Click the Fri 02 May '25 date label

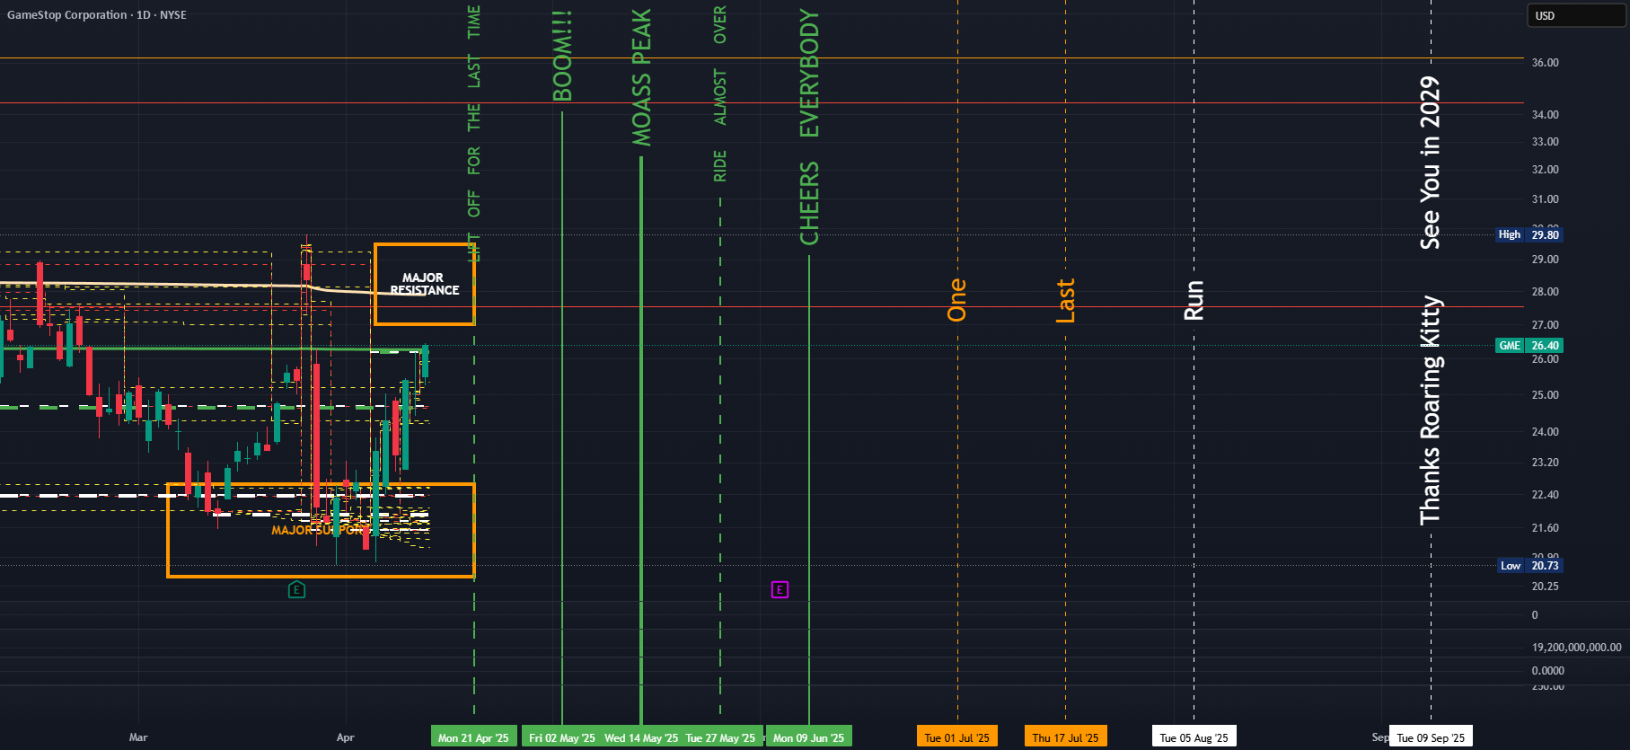561,737
